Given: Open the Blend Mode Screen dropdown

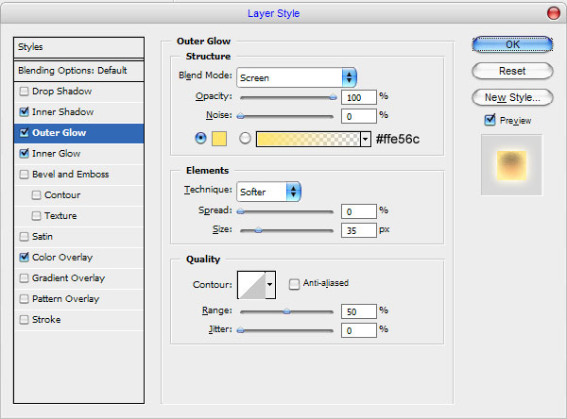Looking at the screenshot, I should click(297, 77).
